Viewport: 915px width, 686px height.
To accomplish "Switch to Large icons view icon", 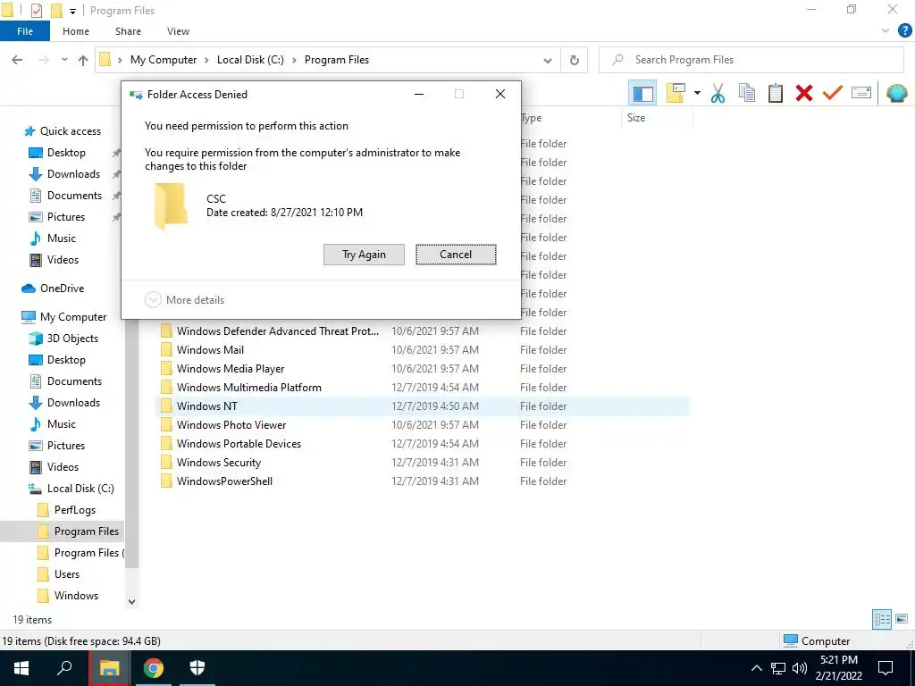I will click(x=902, y=620).
